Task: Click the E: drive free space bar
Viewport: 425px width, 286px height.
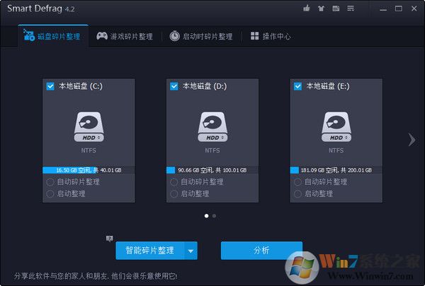Action: [336, 170]
